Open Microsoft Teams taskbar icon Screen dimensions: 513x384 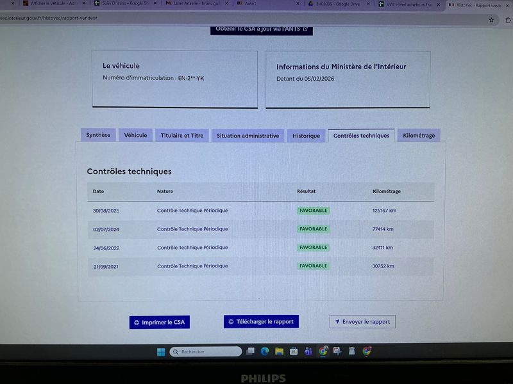308,351
